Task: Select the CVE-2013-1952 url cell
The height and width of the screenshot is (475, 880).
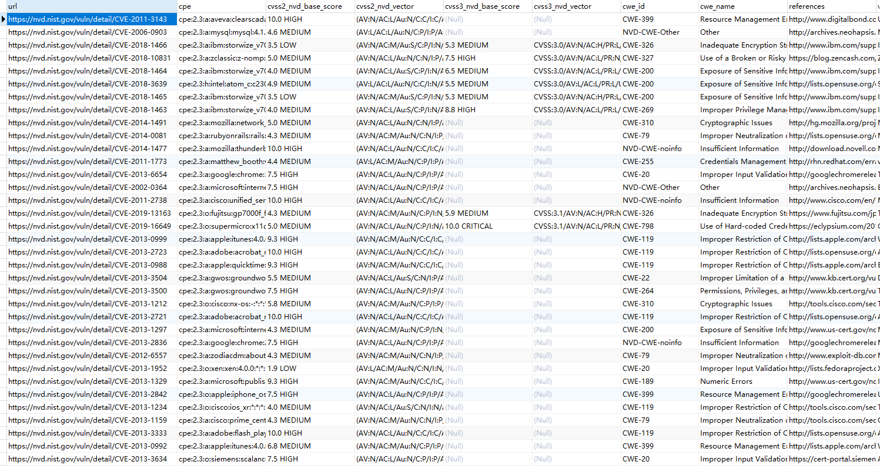Action: point(92,369)
